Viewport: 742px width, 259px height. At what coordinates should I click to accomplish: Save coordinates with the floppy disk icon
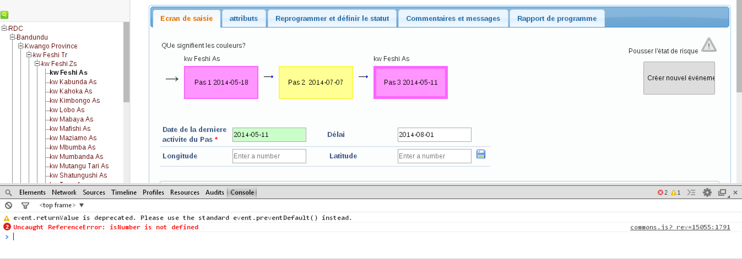(x=481, y=154)
